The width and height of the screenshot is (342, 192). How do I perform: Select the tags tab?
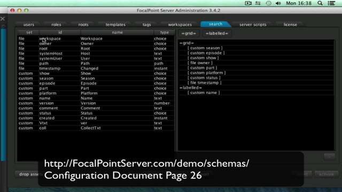click(x=147, y=25)
